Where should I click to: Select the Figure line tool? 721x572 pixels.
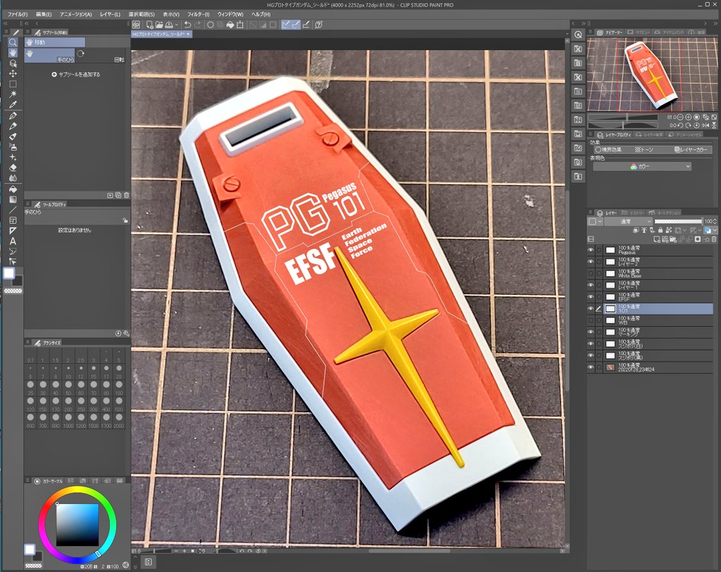tap(13, 210)
